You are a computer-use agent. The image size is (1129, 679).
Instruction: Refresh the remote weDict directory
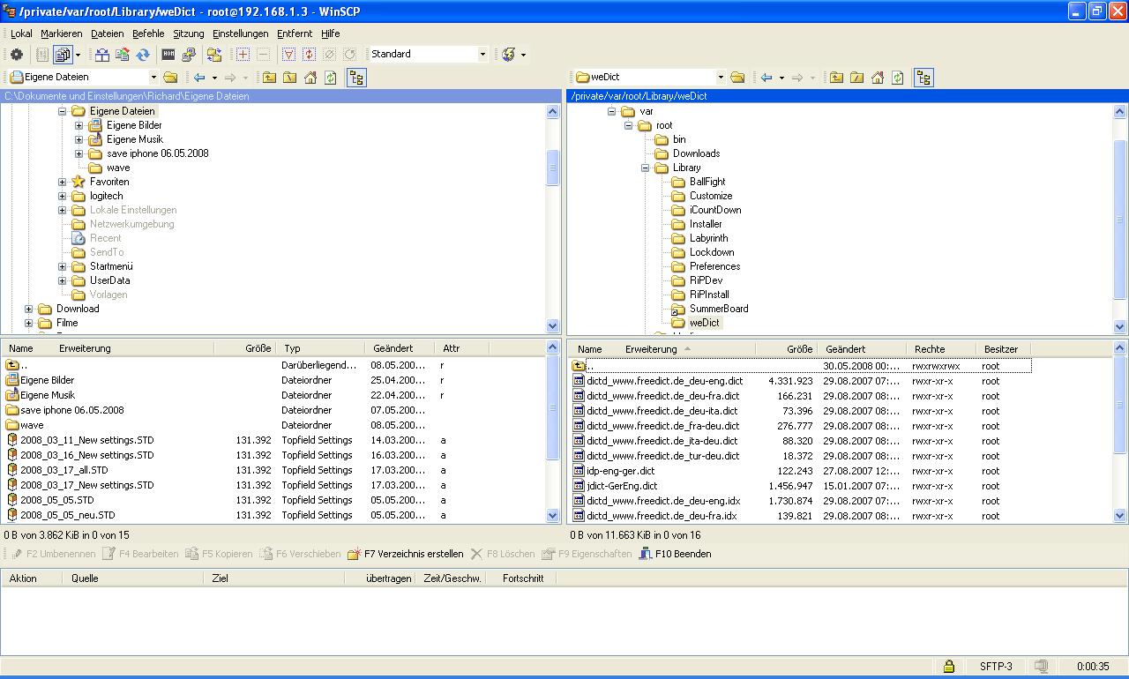[897, 78]
